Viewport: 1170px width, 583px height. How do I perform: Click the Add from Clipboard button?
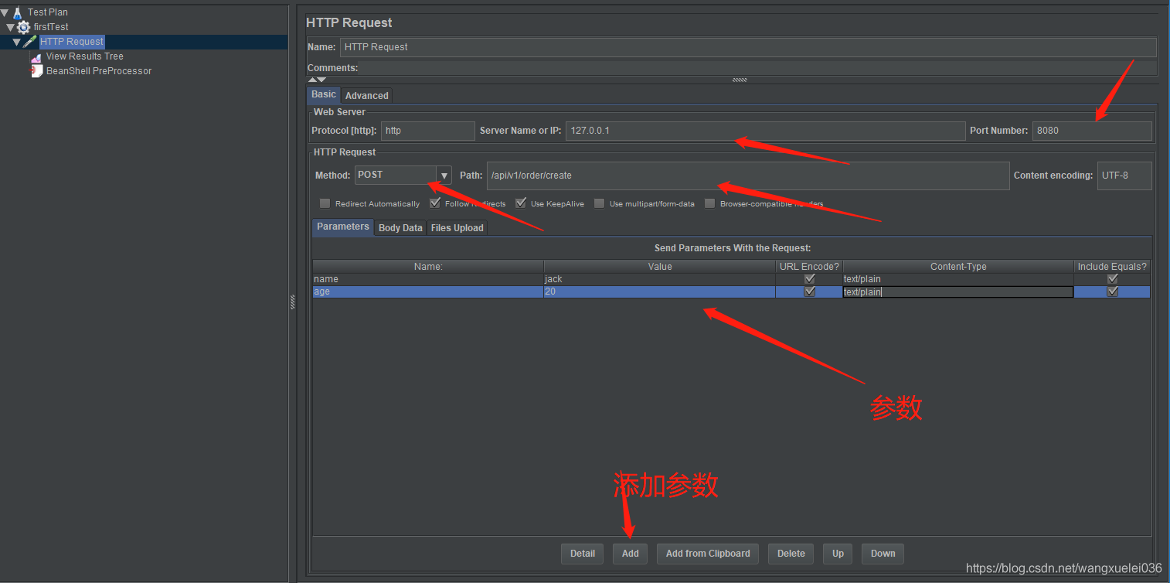click(707, 554)
